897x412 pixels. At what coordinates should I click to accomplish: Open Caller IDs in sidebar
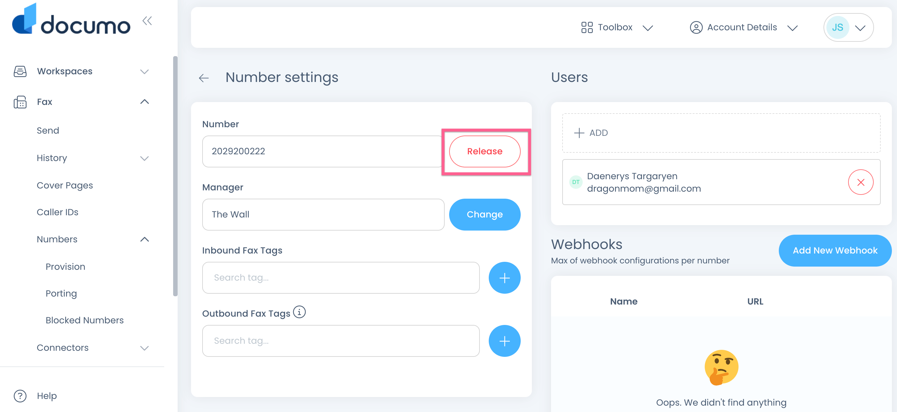[x=57, y=212]
